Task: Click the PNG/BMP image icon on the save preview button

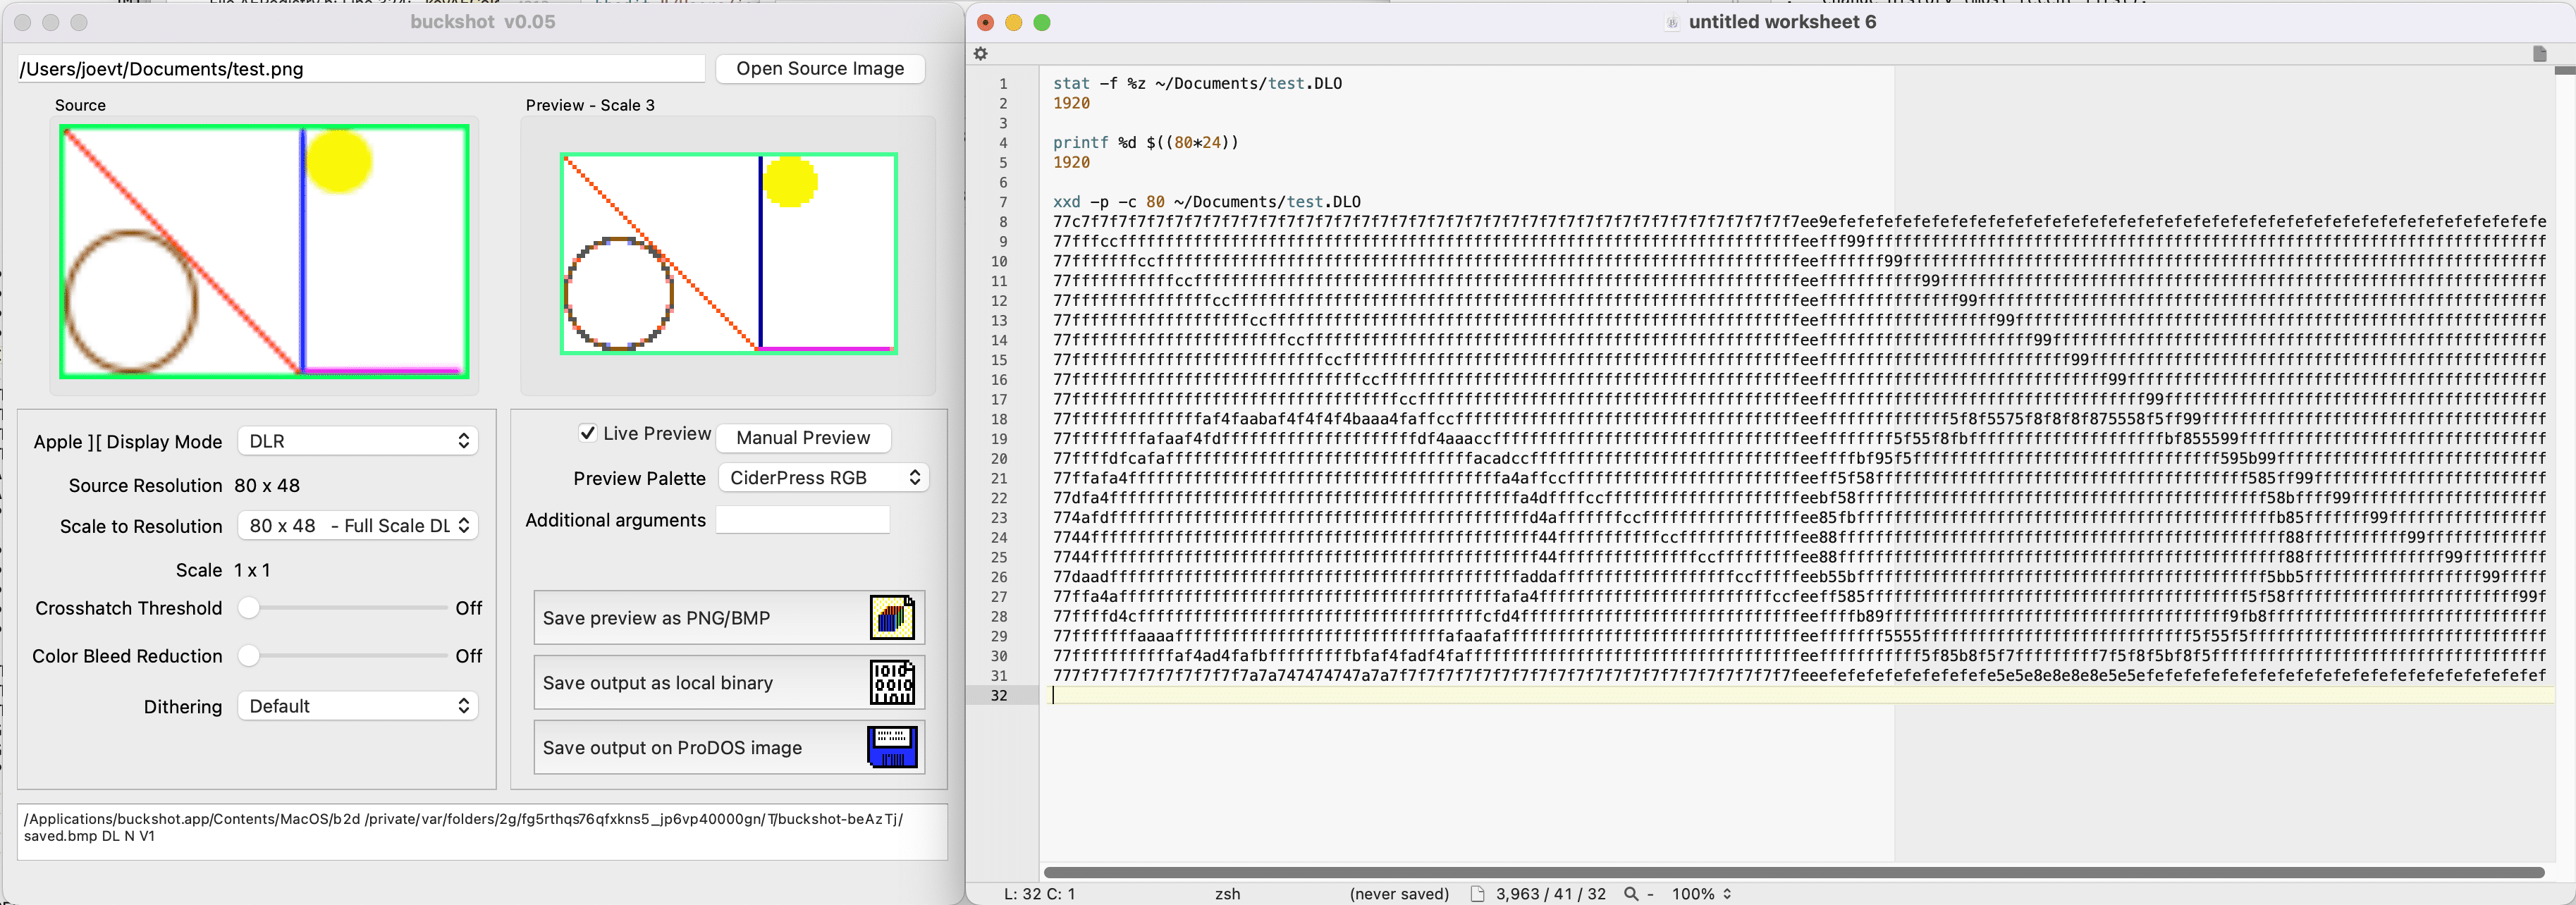Action: click(892, 618)
